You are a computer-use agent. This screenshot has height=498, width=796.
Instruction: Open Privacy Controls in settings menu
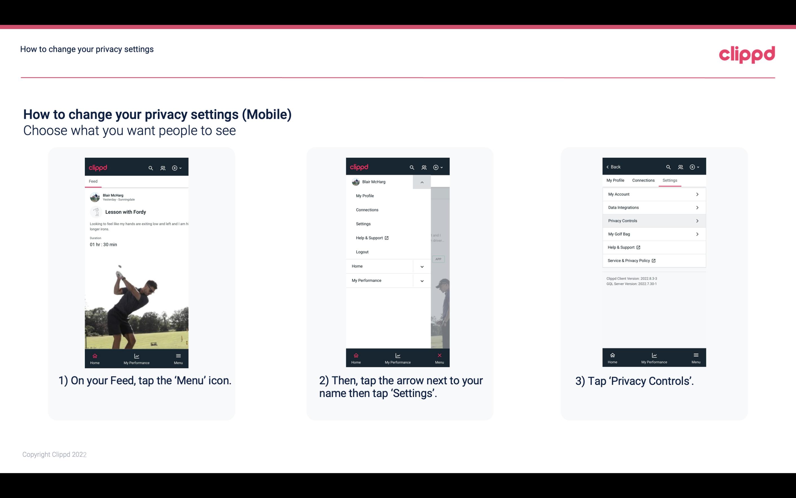pos(653,221)
